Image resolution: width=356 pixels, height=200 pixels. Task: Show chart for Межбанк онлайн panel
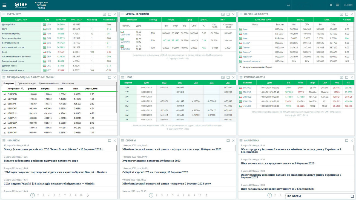[x=223, y=14]
